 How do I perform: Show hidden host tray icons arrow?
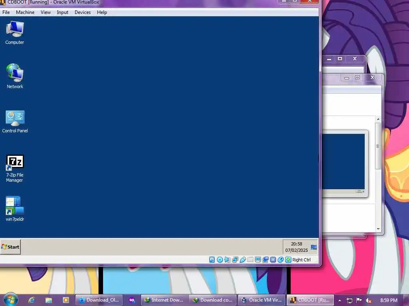(x=340, y=300)
